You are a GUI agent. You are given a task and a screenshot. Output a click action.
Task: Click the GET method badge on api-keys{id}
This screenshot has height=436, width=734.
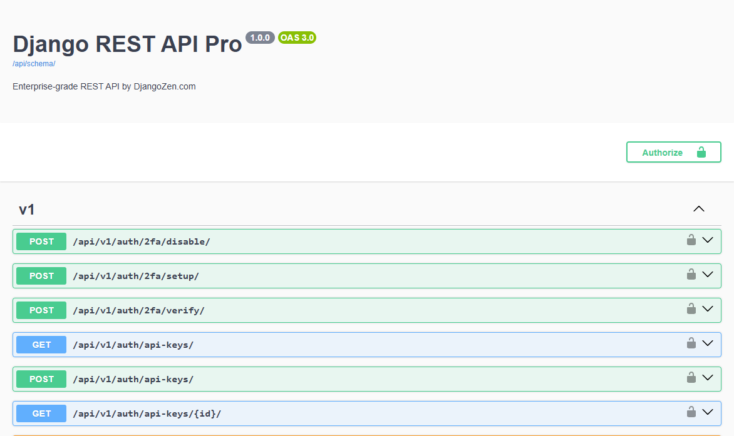pyautogui.click(x=41, y=413)
